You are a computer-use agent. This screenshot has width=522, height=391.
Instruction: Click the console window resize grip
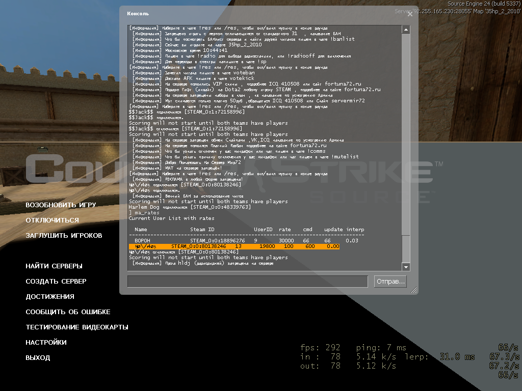click(414, 290)
